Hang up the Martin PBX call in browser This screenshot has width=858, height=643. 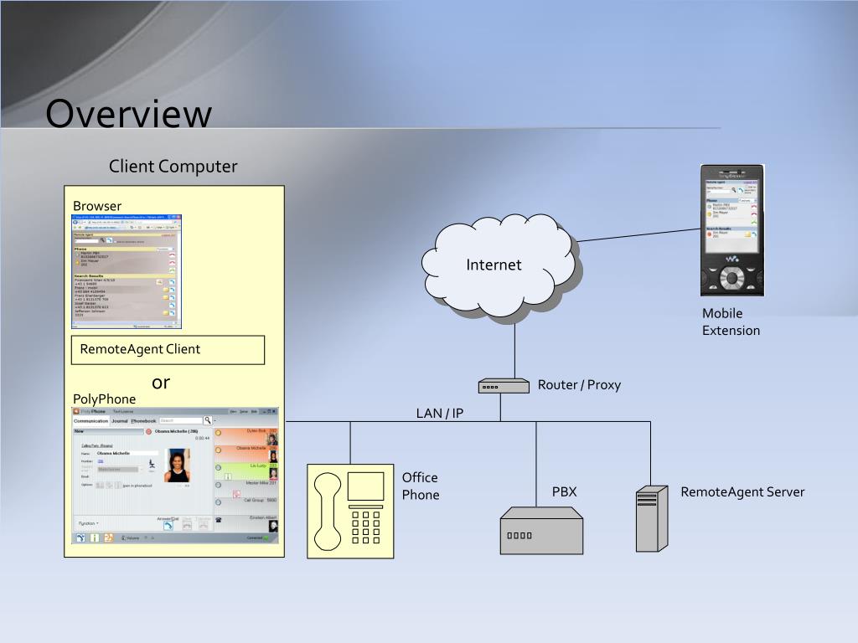172,255
